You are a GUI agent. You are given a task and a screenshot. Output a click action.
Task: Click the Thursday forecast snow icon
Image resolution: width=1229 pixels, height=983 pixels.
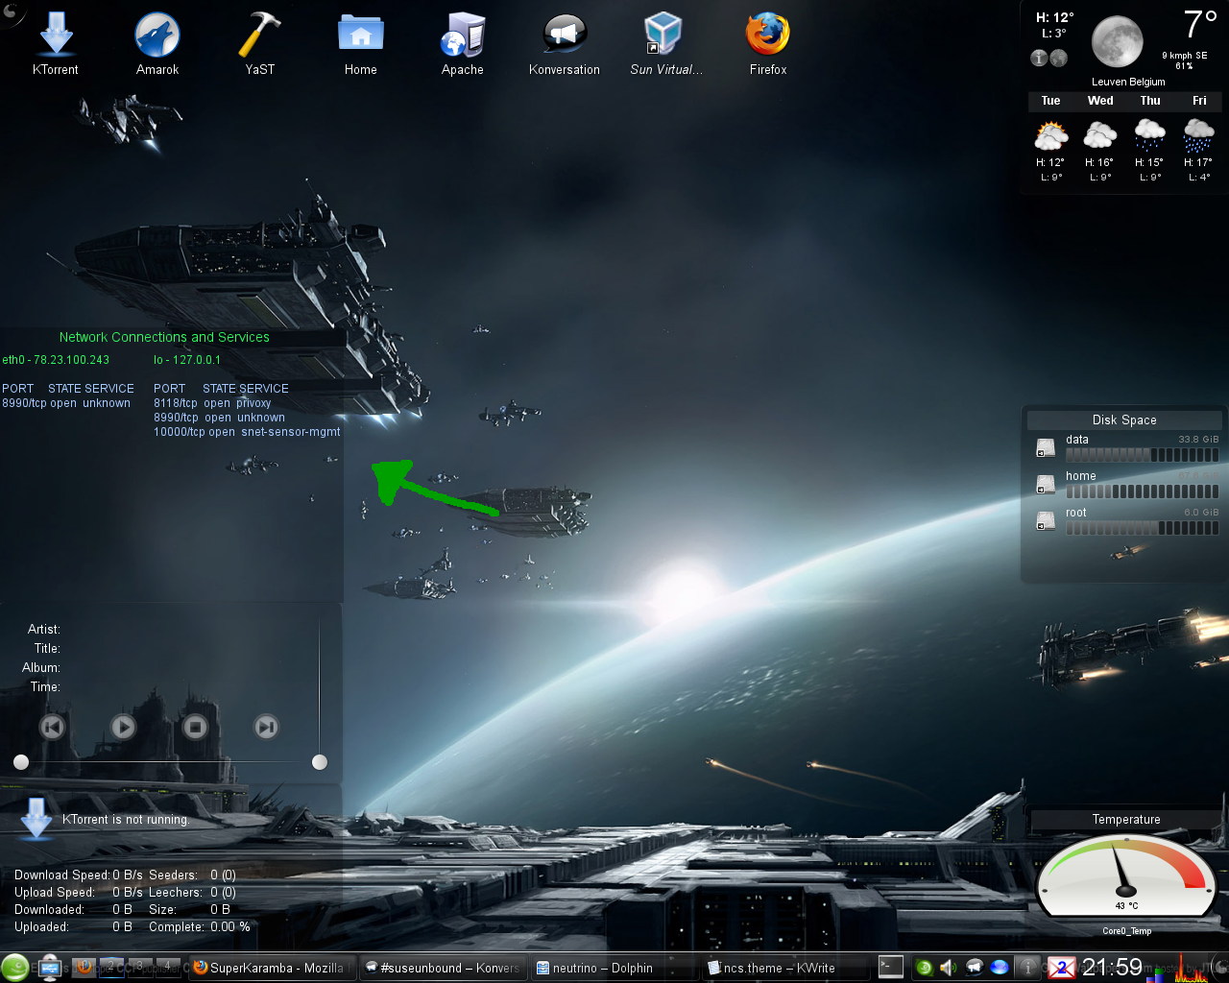coord(1150,135)
